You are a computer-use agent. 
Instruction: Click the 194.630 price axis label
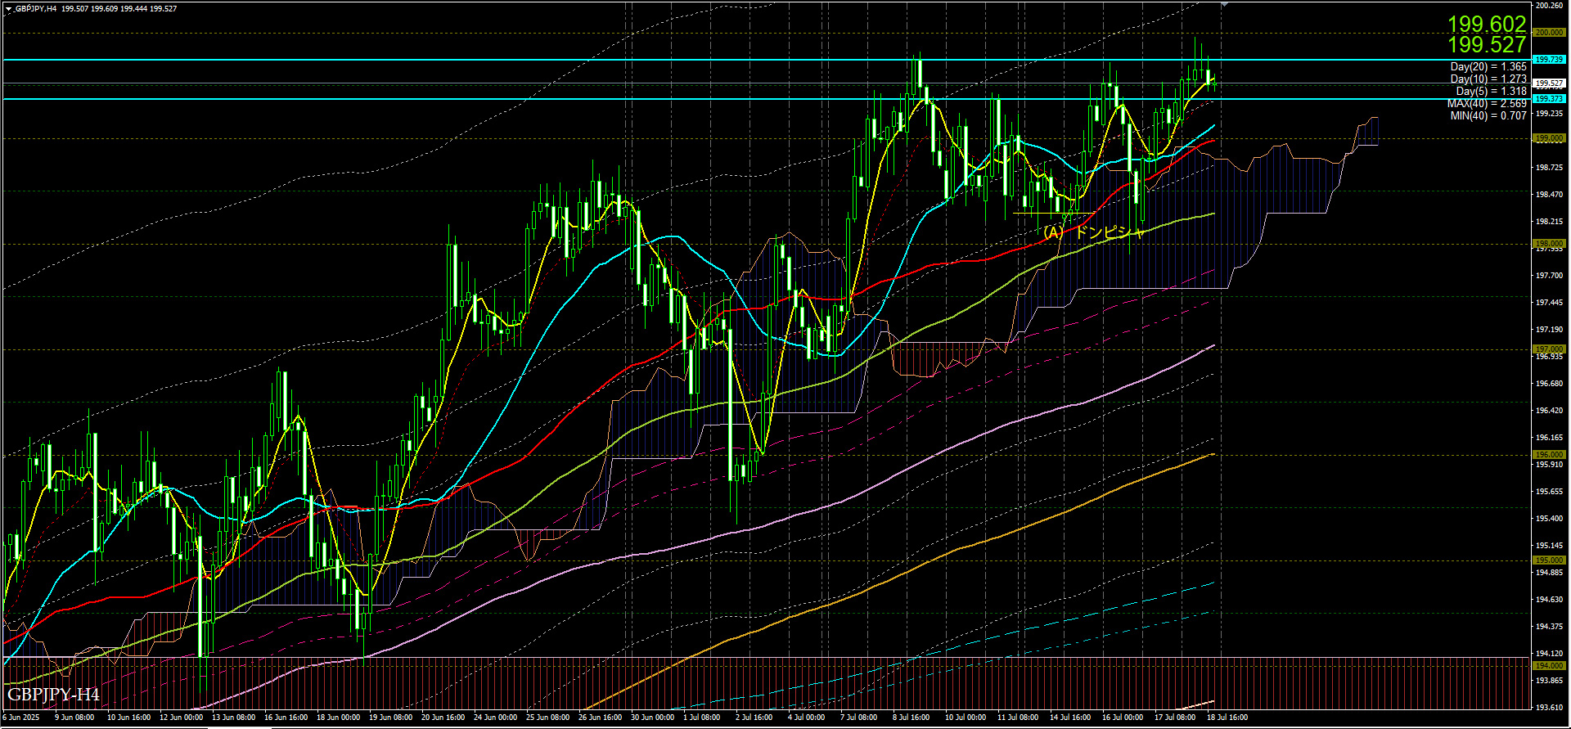coord(1550,600)
